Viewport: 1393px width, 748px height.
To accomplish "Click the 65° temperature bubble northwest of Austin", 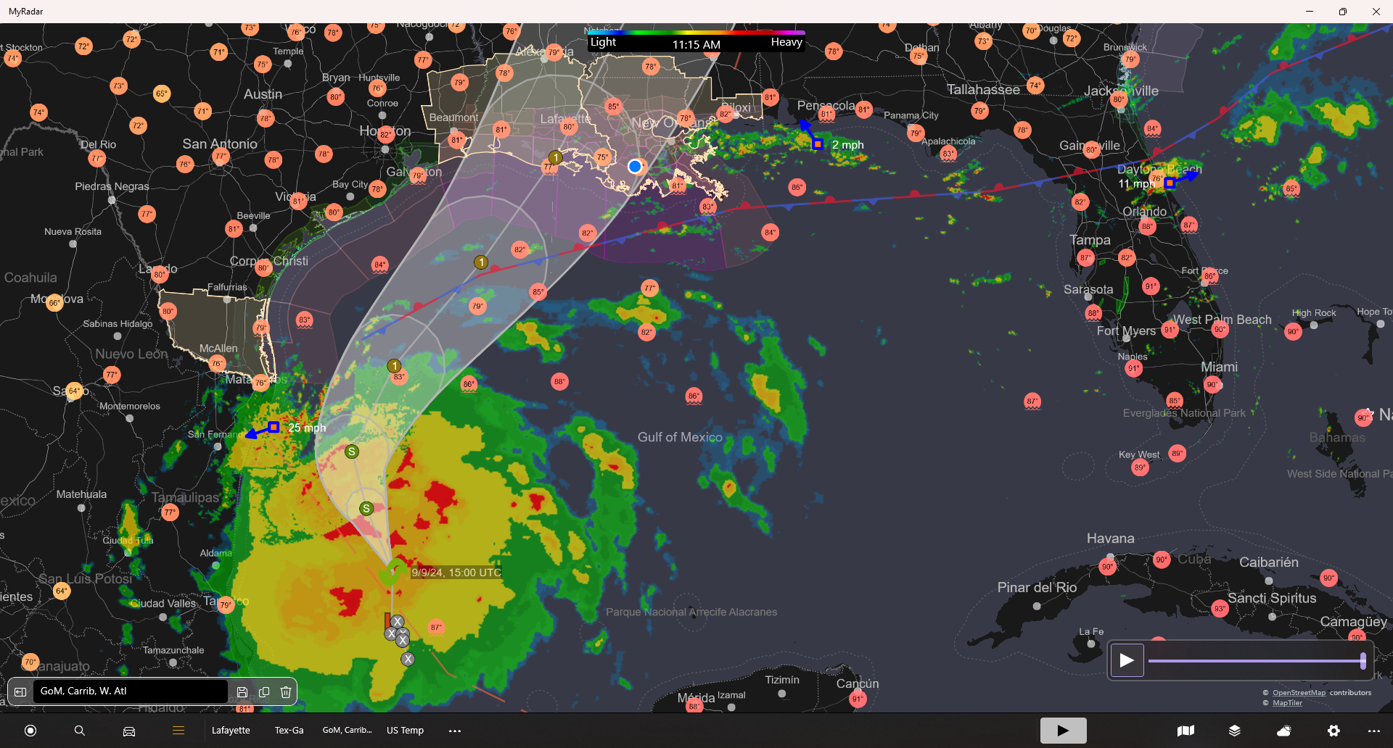I will tap(162, 93).
